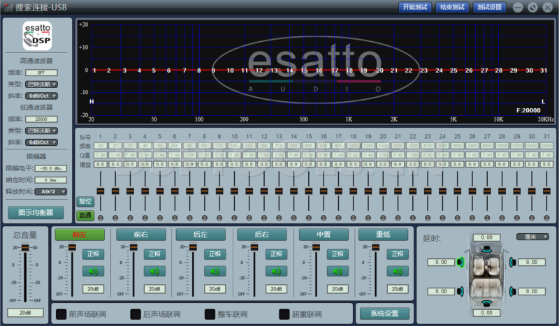Select the 前左 channel tab
The height and width of the screenshot is (326, 559).
coord(80,235)
